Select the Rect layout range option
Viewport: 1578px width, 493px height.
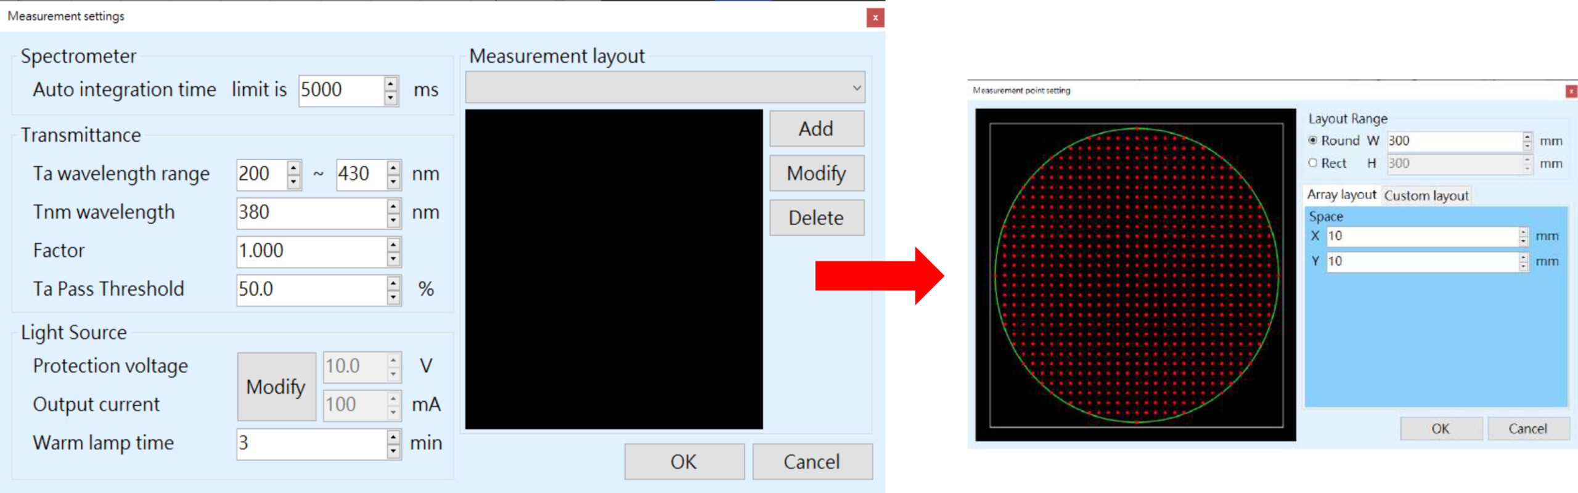(1313, 163)
